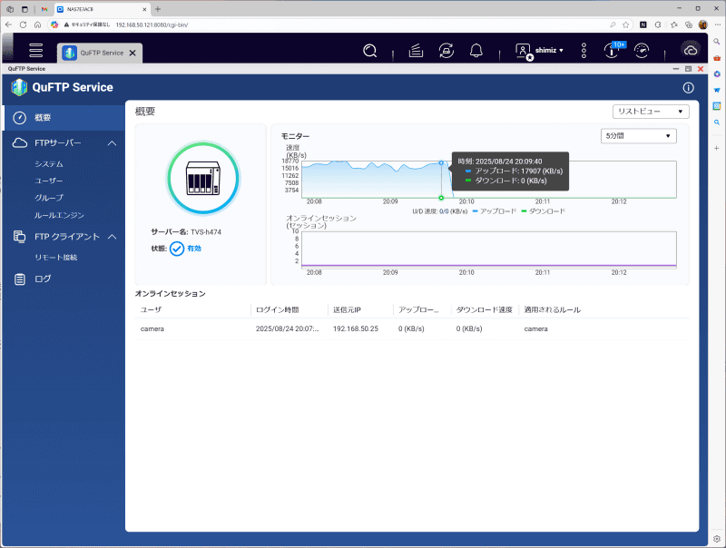This screenshot has width=726, height=548.
Task: Open QuFTP Service information panel via the i icon
Action: point(688,88)
